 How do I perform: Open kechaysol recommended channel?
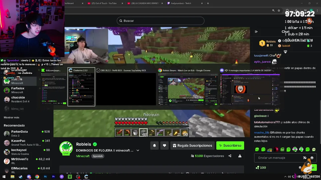pyautogui.click(x=27, y=152)
